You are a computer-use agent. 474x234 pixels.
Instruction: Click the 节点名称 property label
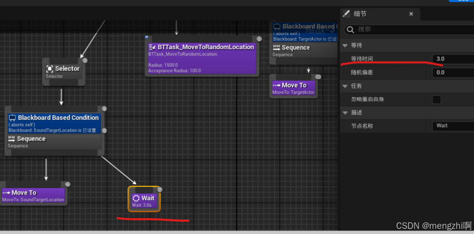click(x=362, y=126)
